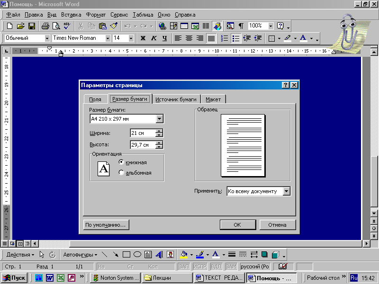Insert a table icon
379x284 pixels.
coord(184,26)
